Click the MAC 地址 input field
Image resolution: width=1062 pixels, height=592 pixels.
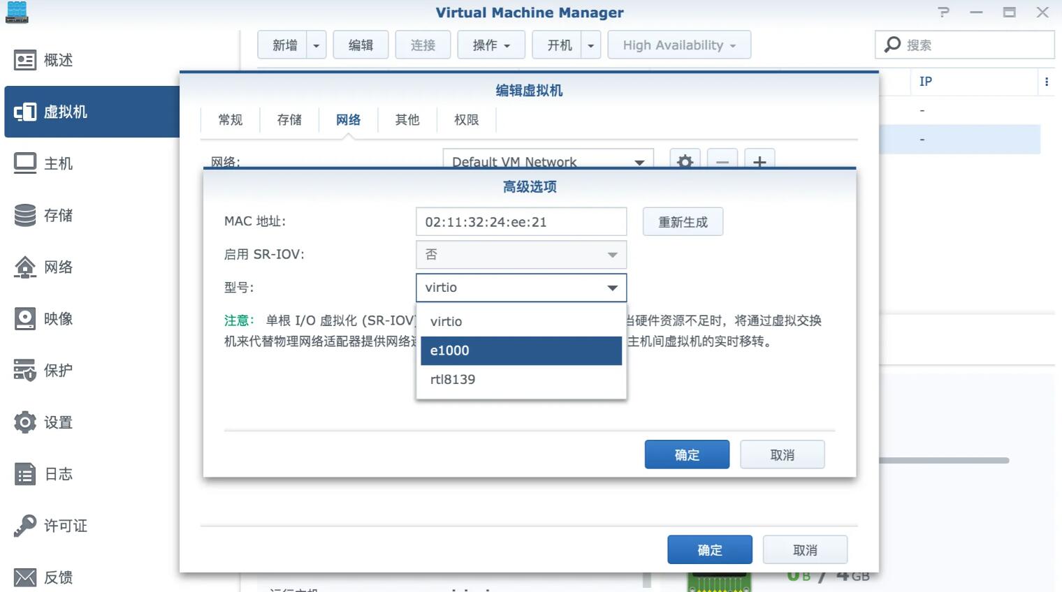[521, 222]
